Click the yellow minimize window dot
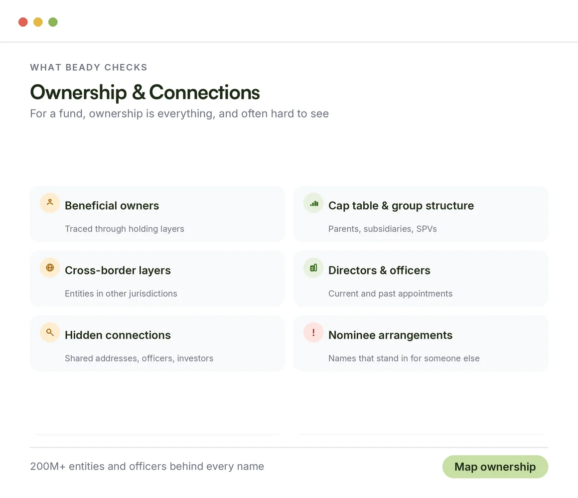Screen dimensions: 578x498 point(38,22)
